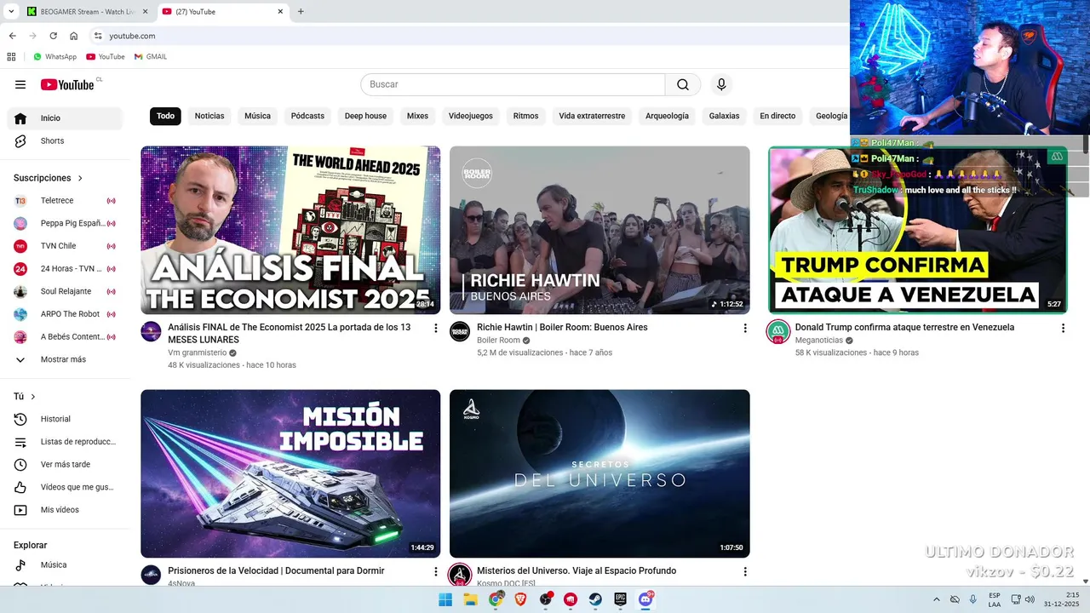The image size is (1090, 613).
Task: Open the browser tab list dropdown
Action: [11, 11]
